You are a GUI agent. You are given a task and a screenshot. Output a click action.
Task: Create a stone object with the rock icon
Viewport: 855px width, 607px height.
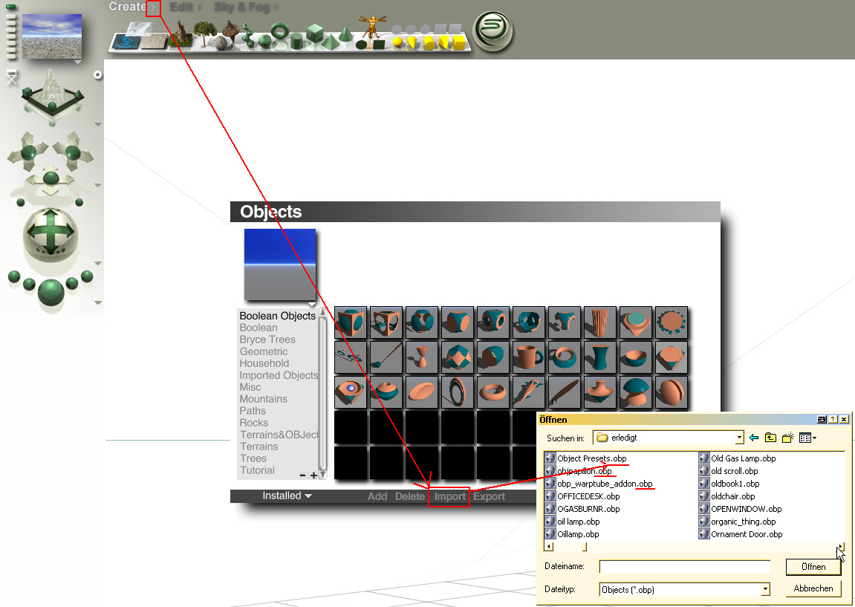[220, 43]
